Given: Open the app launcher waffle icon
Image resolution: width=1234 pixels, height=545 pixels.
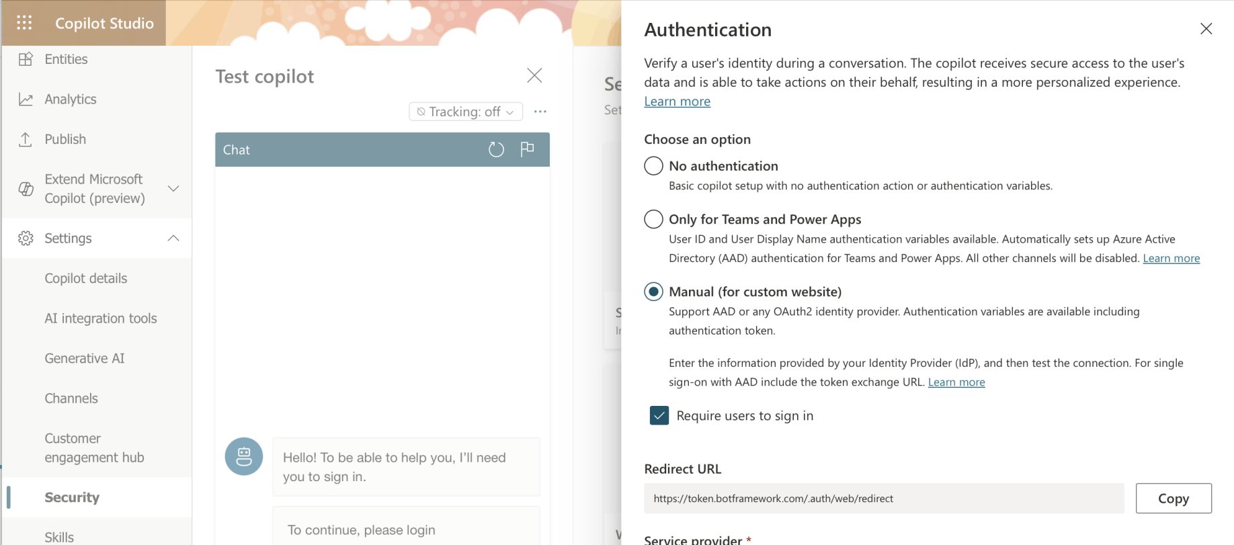Looking at the screenshot, I should [x=24, y=23].
